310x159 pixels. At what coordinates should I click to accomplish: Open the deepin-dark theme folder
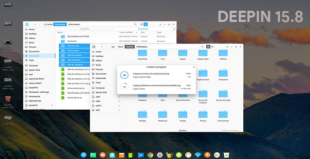point(203,55)
